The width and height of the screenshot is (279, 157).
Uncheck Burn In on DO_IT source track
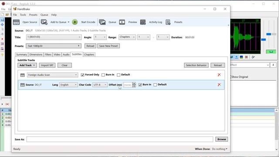tap(140, 85)
